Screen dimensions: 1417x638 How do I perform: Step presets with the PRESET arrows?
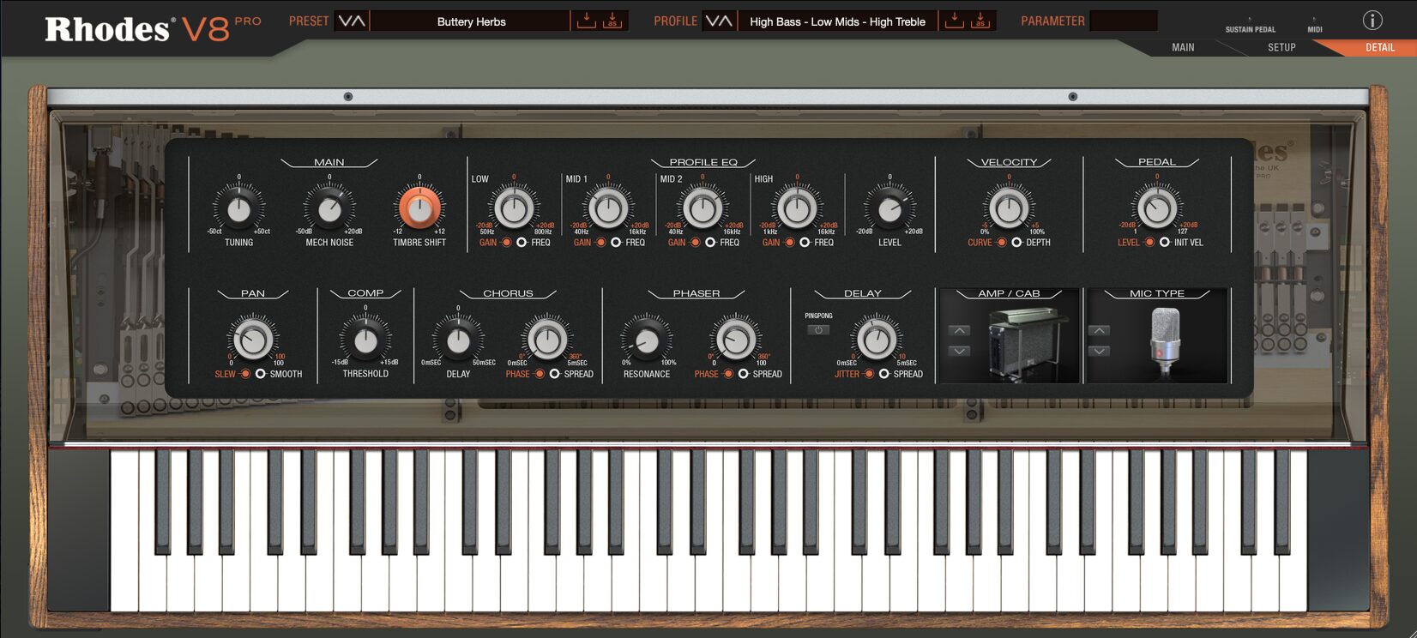[x=352, y=21]
